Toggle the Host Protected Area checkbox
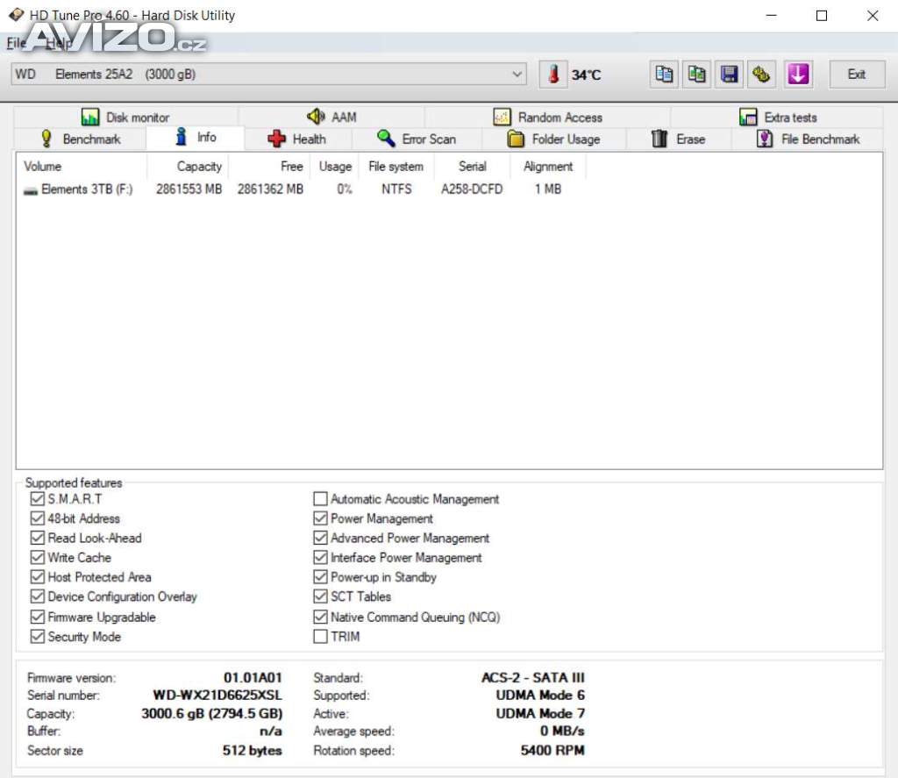This screenshot has width=898, height=778. coord(37,577)
